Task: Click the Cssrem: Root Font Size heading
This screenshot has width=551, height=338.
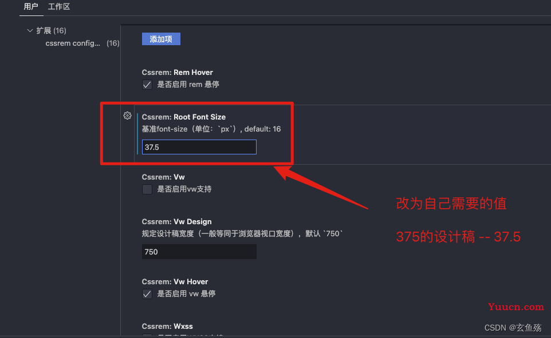Action: coord(184,117)
